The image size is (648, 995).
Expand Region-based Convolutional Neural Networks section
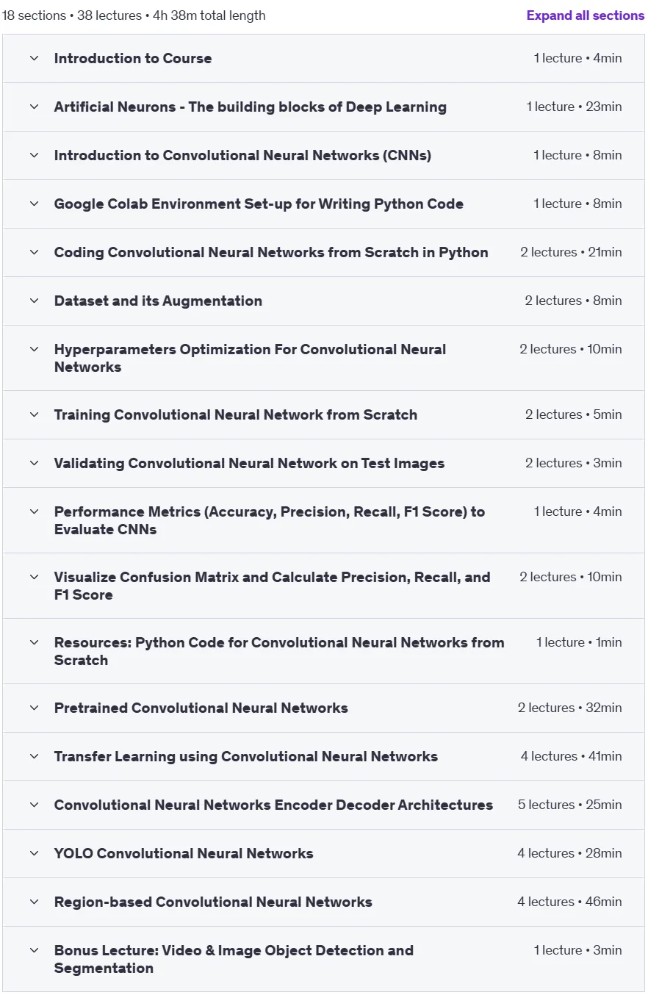tap(213, 902)
